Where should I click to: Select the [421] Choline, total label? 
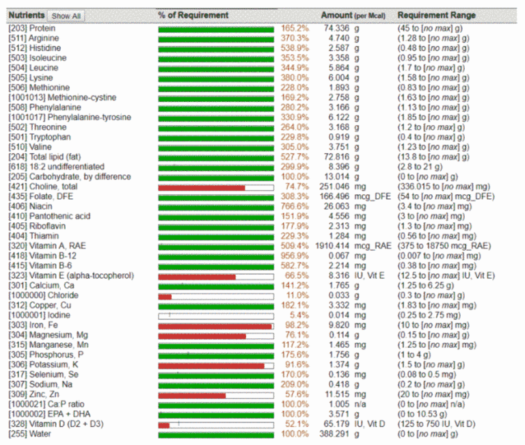(42, 187)
